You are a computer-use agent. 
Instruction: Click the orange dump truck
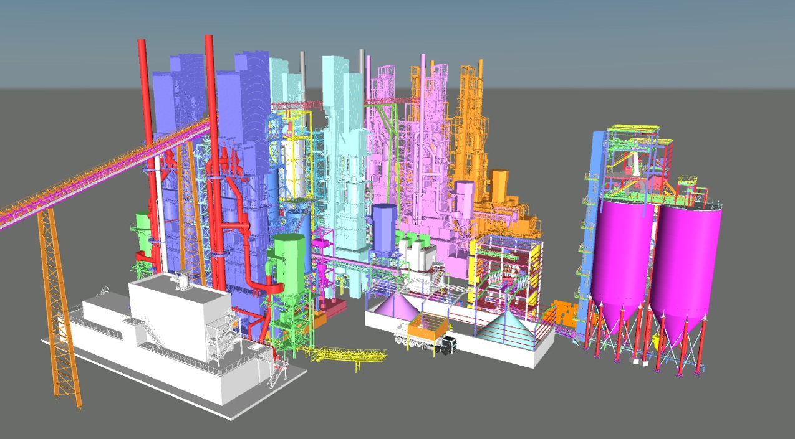tap(425, 336)
